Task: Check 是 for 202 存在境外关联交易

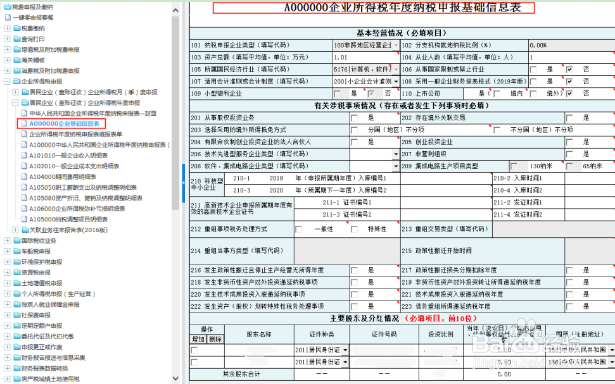Action: [x=569, y=118]
